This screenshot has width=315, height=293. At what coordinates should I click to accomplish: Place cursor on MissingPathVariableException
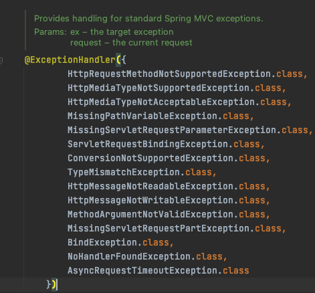(x=142, y=116)
